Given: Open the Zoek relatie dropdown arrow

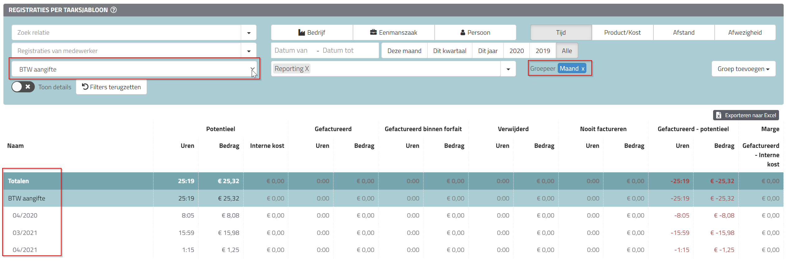Looking at the screenshot, I should click(x=249, y=33).
